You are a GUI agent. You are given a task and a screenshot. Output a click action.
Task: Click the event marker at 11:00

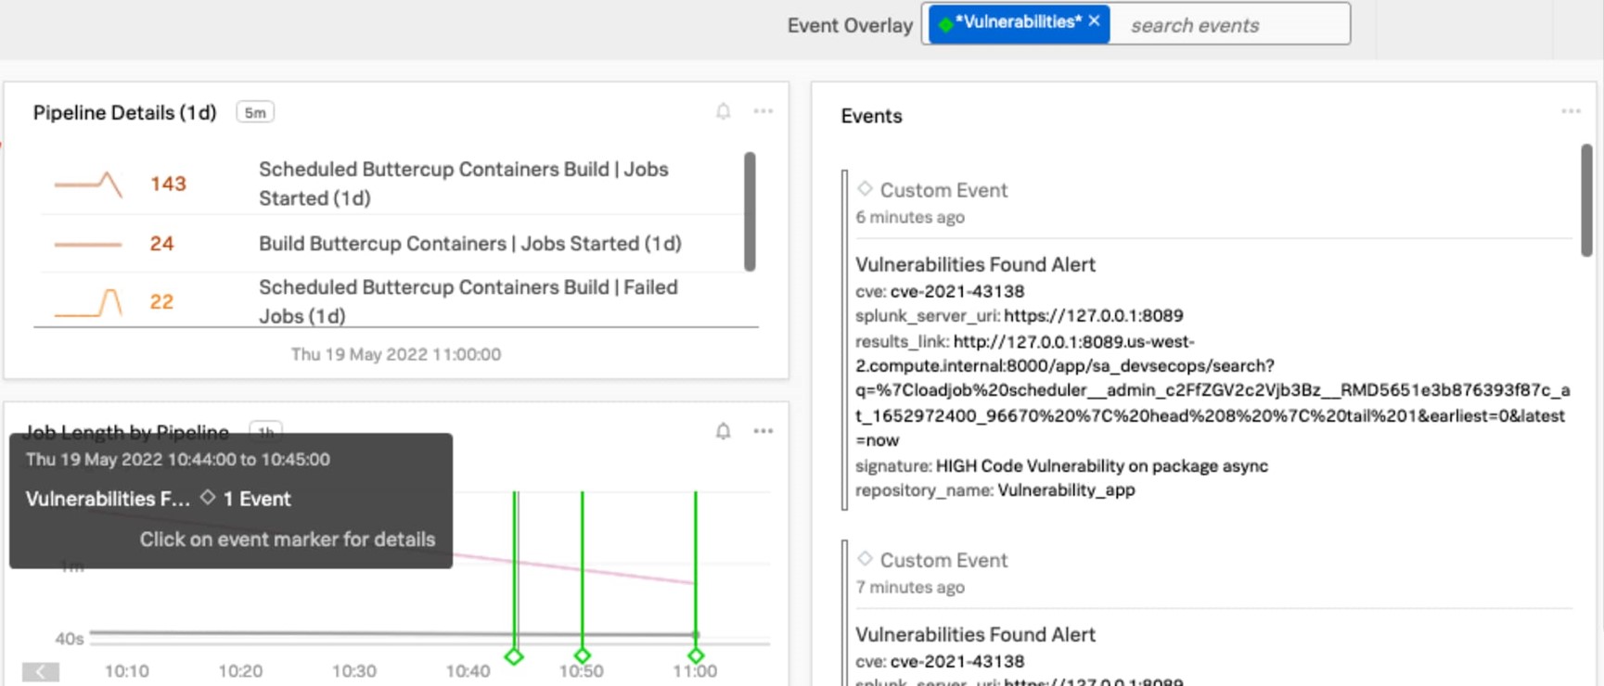[696, 656]
